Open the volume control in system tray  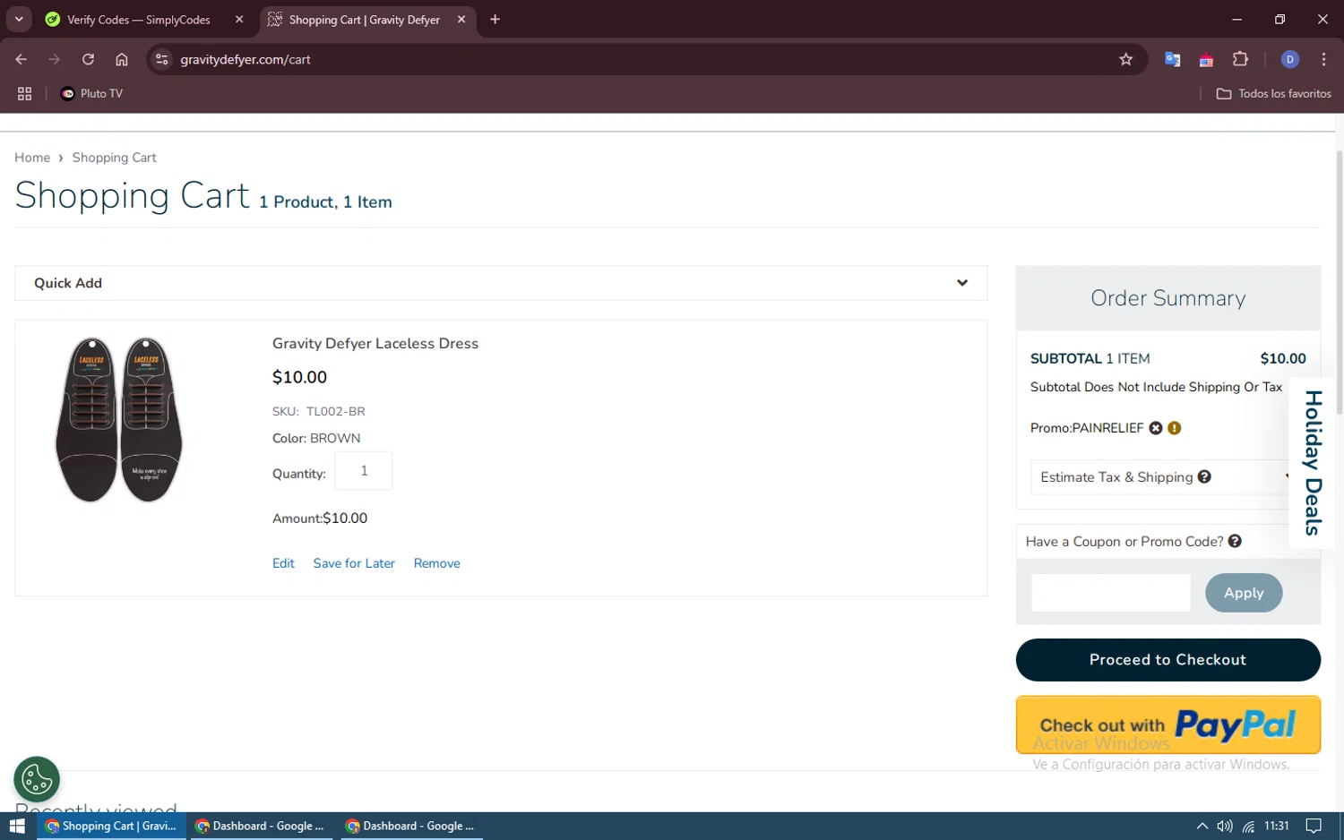click(1225, 826)
